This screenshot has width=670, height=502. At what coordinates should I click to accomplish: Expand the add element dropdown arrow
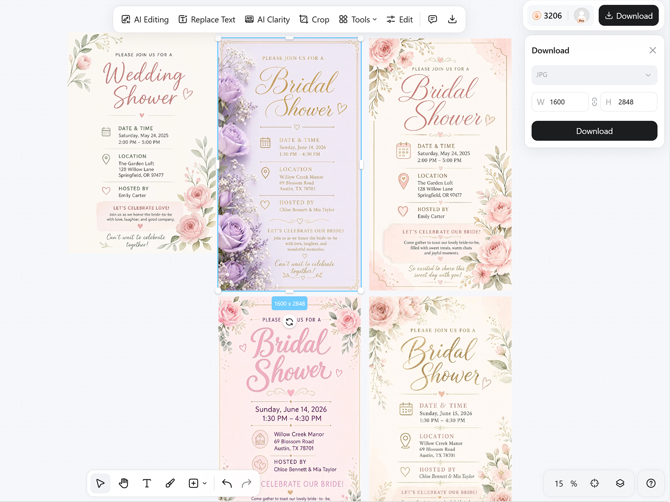204,483
